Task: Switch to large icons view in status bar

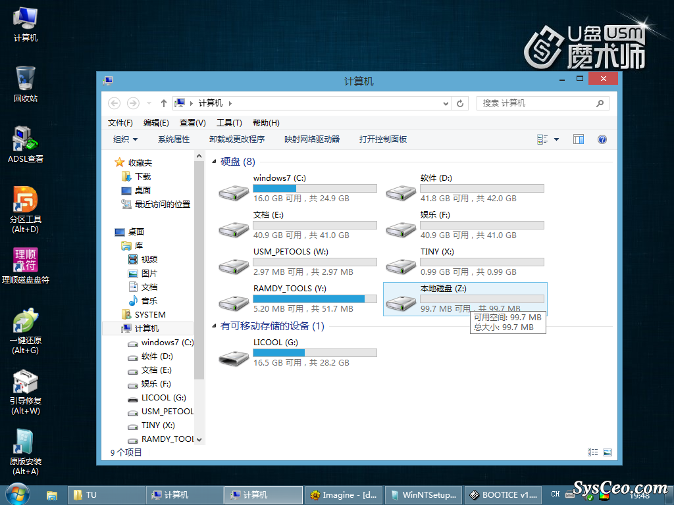Action: click(x=608, y=452)
